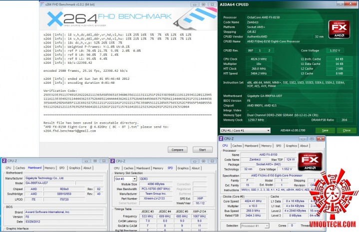The height and width of the screenshot is (232, 359).
Task: Click the Max Bandwidth value PC3-10700 (667 MHz)
Action: click(156, 189)
